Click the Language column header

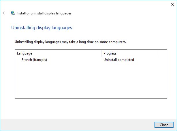coord(58,53)
